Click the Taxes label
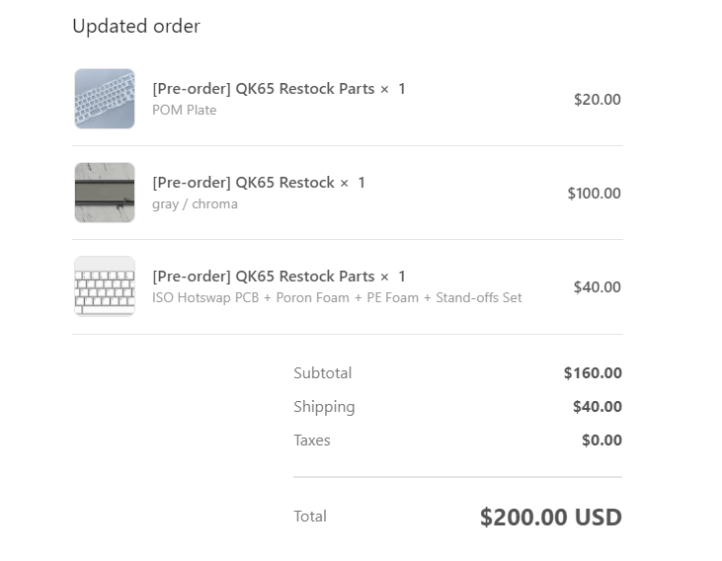The height and width of the screenshot is (561, 722). click(312, 441)
